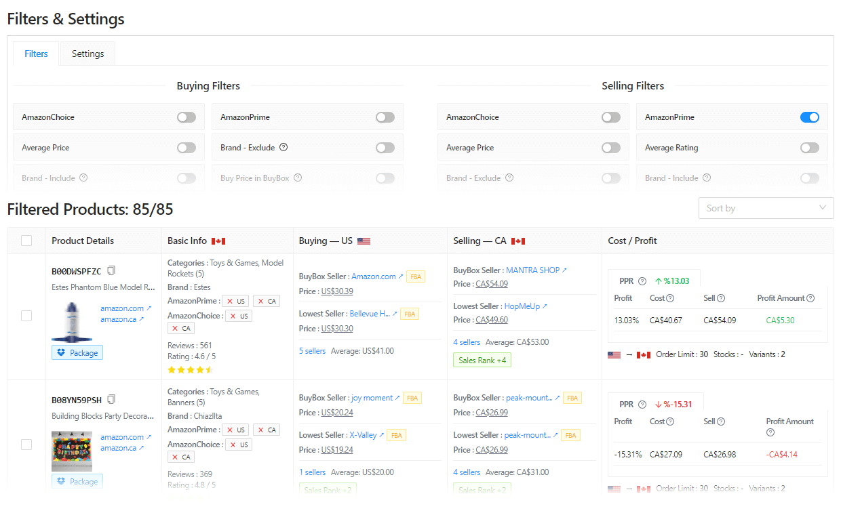
Task: Open the MANTRA SHOP seller link
Action: coord(532,270)
